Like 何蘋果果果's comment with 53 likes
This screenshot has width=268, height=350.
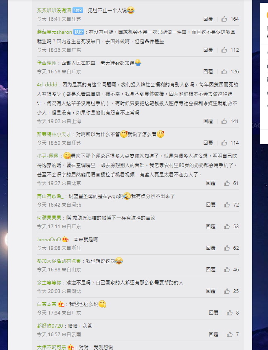point(227,227)
